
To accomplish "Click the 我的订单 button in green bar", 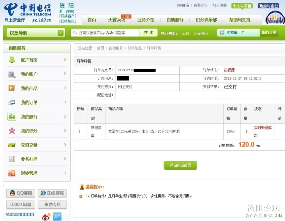I will [x=269, y=33].
